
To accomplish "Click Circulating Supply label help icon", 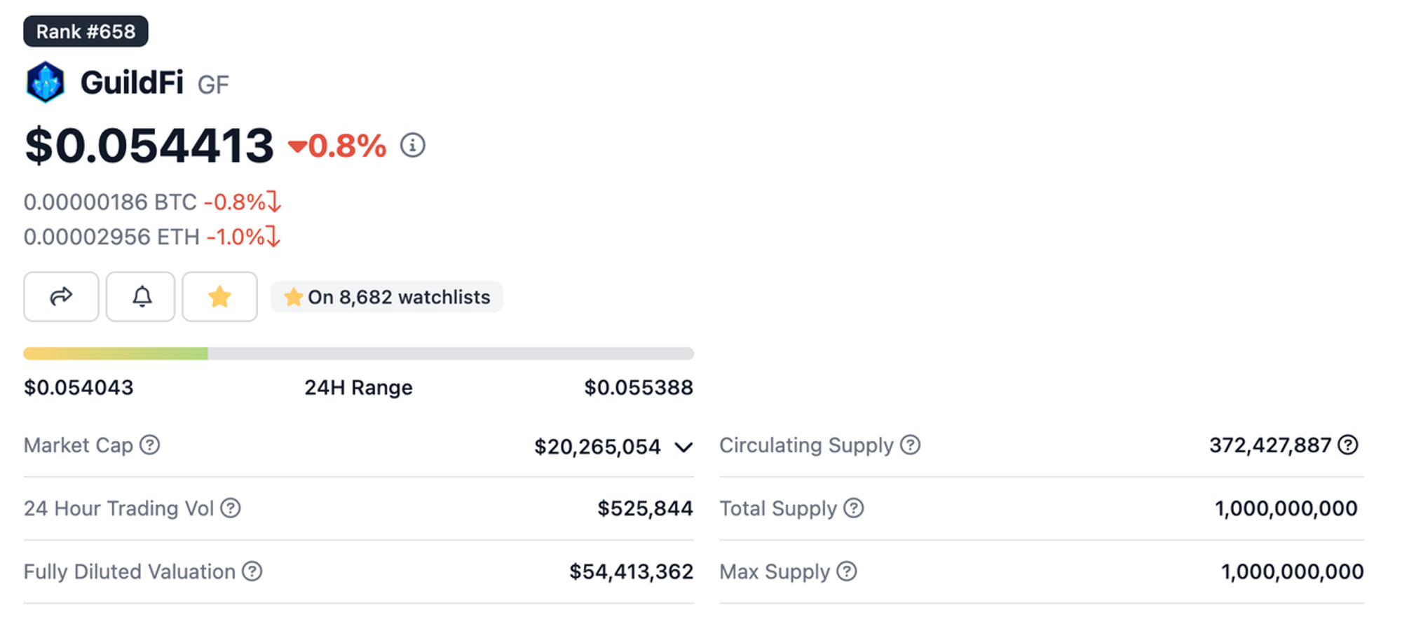I will click(910, 445).
